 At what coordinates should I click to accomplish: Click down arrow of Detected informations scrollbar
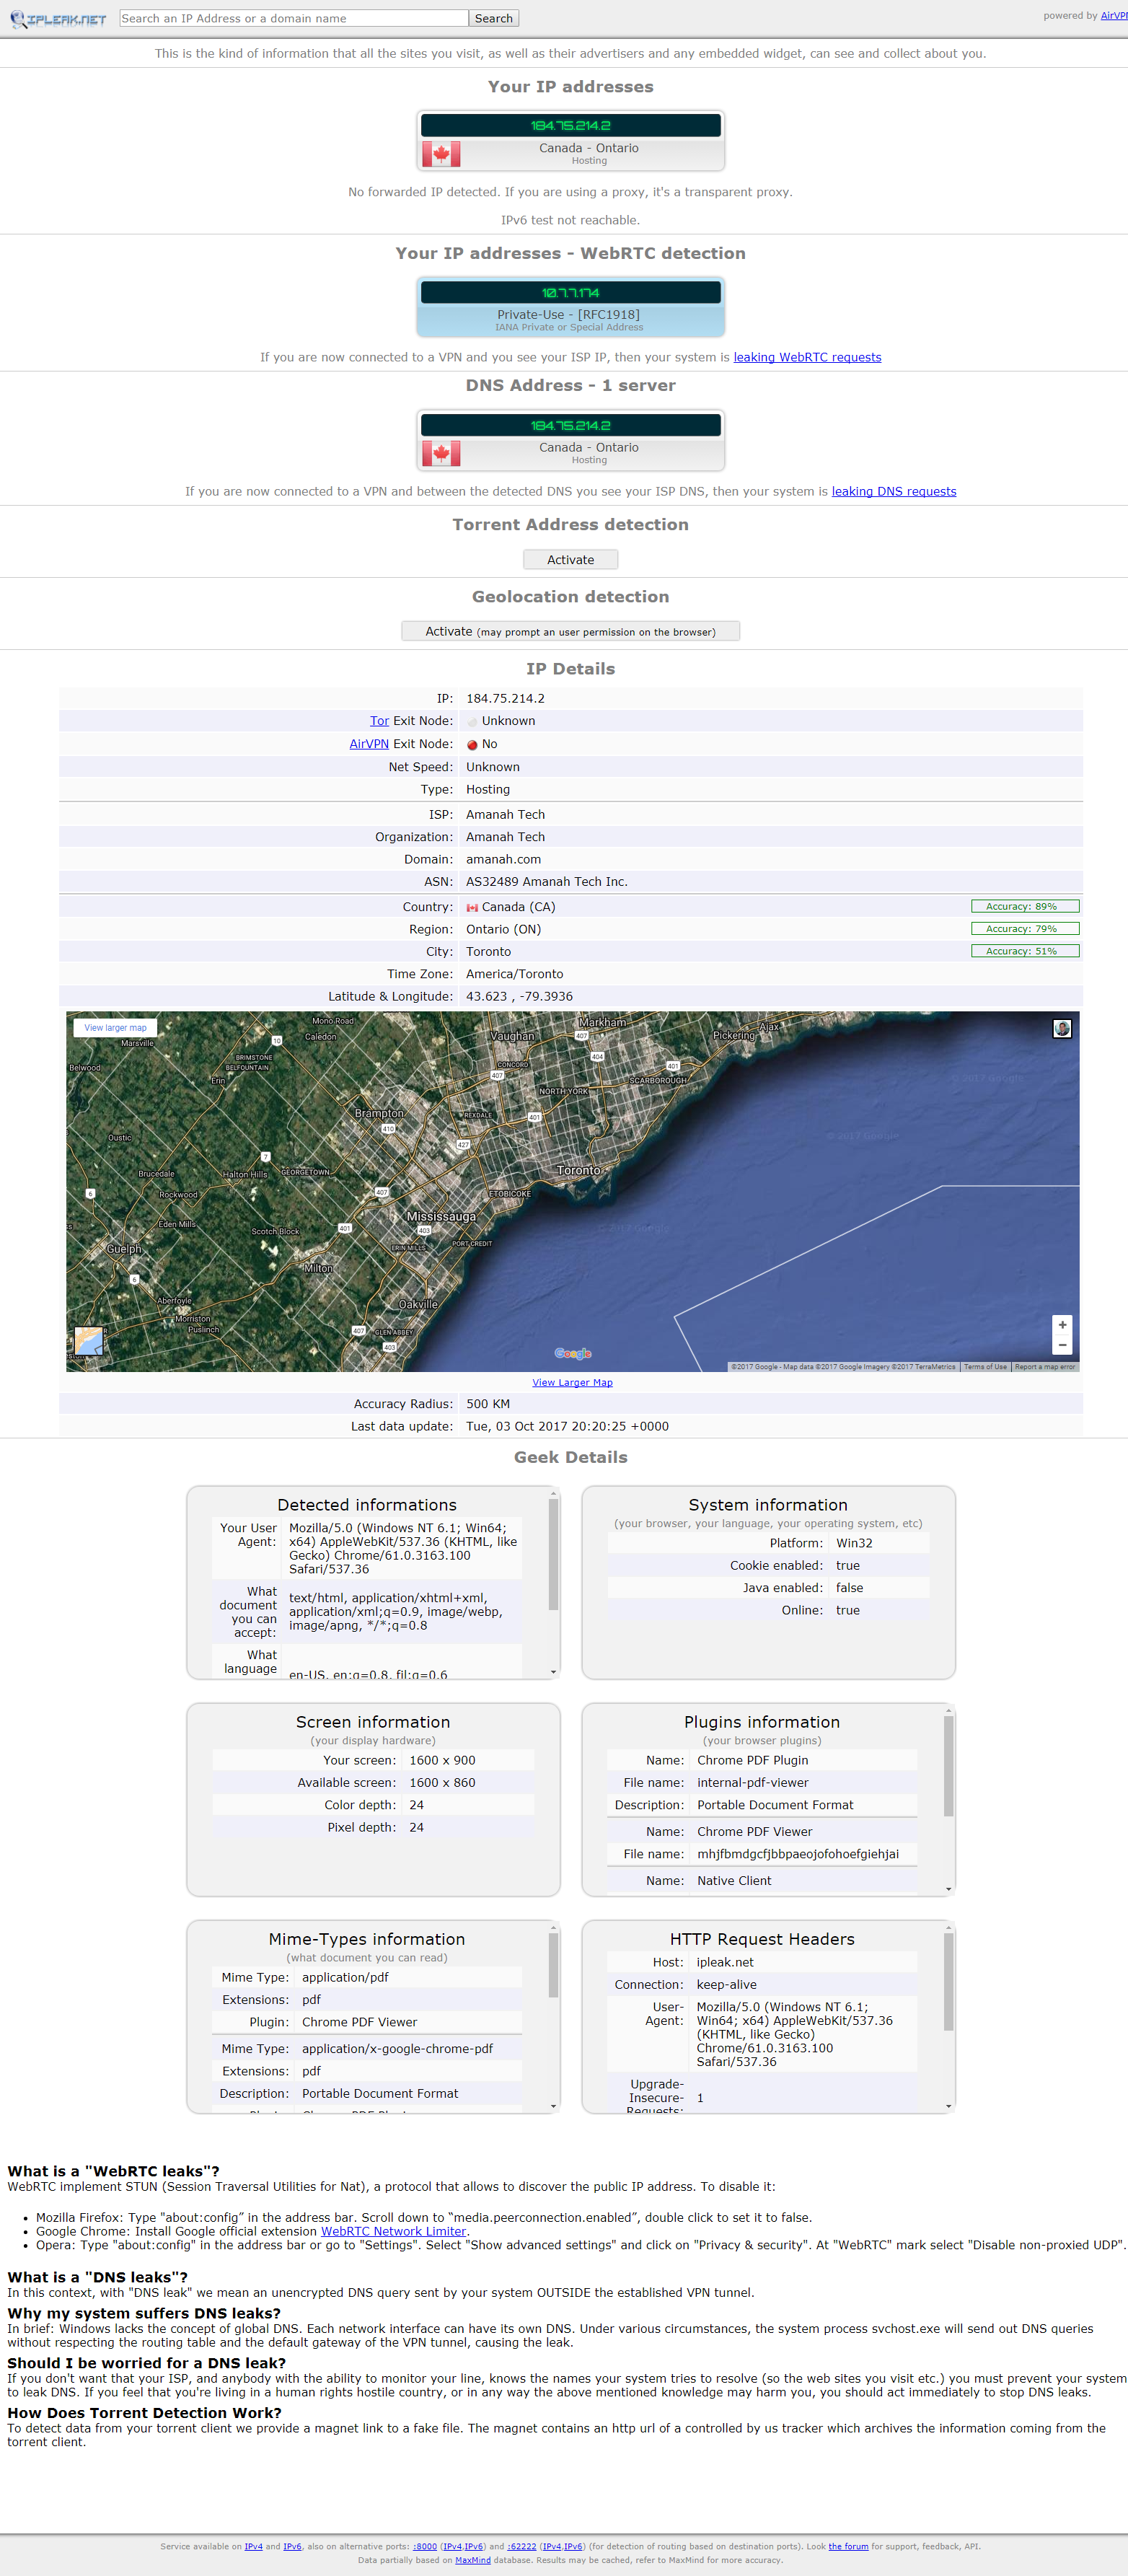coord(554,1672)
